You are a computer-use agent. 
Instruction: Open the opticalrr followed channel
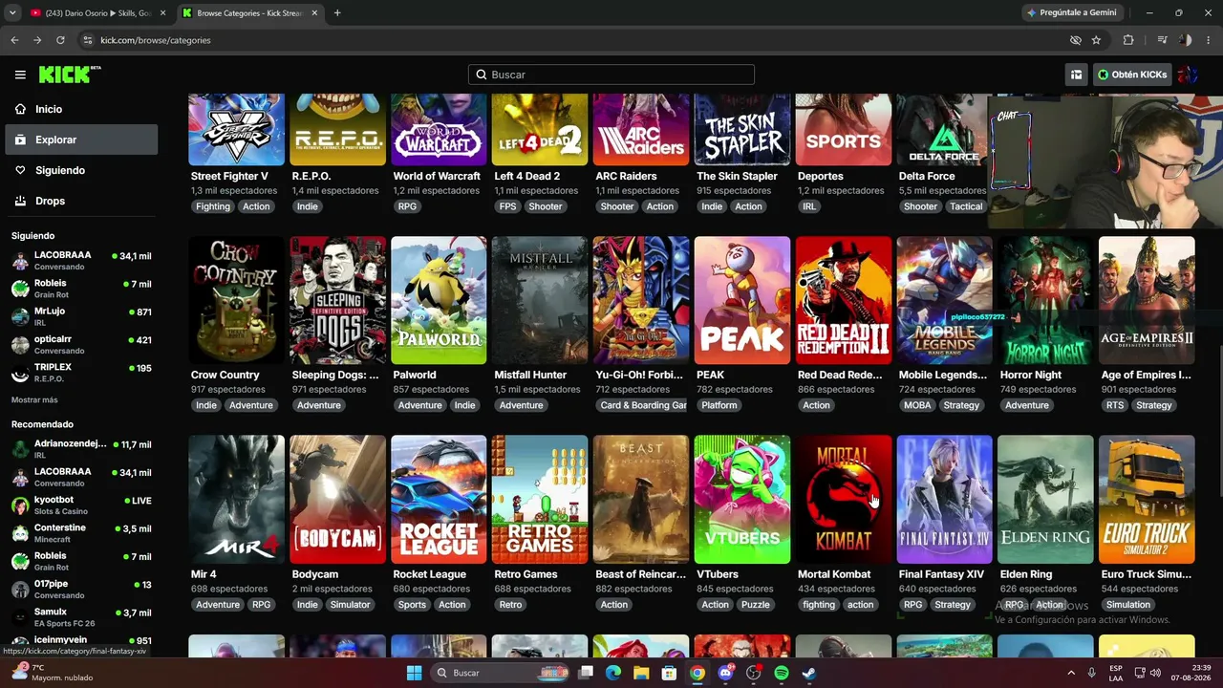tap(81, 344)
